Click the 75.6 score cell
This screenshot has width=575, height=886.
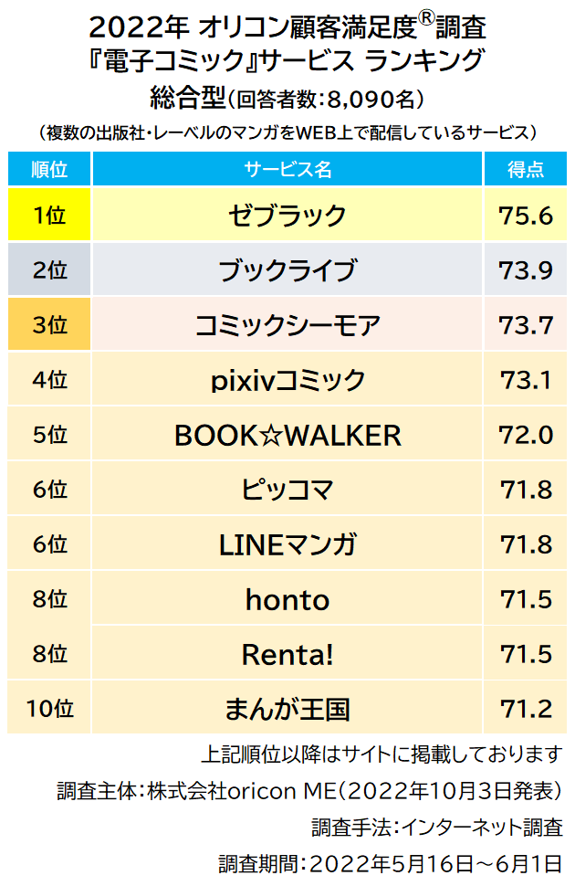tap(526, 216)
